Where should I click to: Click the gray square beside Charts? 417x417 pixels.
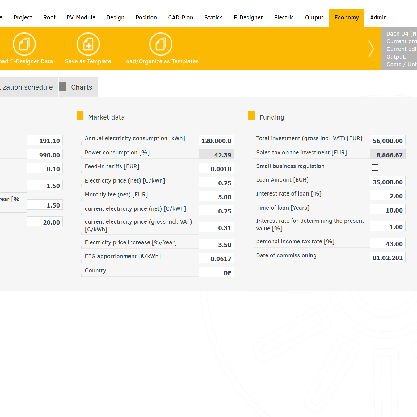[63, 86]
